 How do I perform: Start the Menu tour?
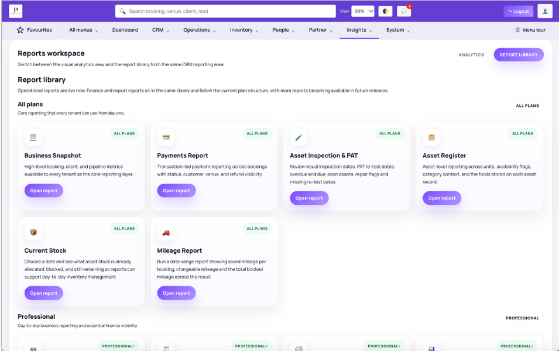coord(530,30)
